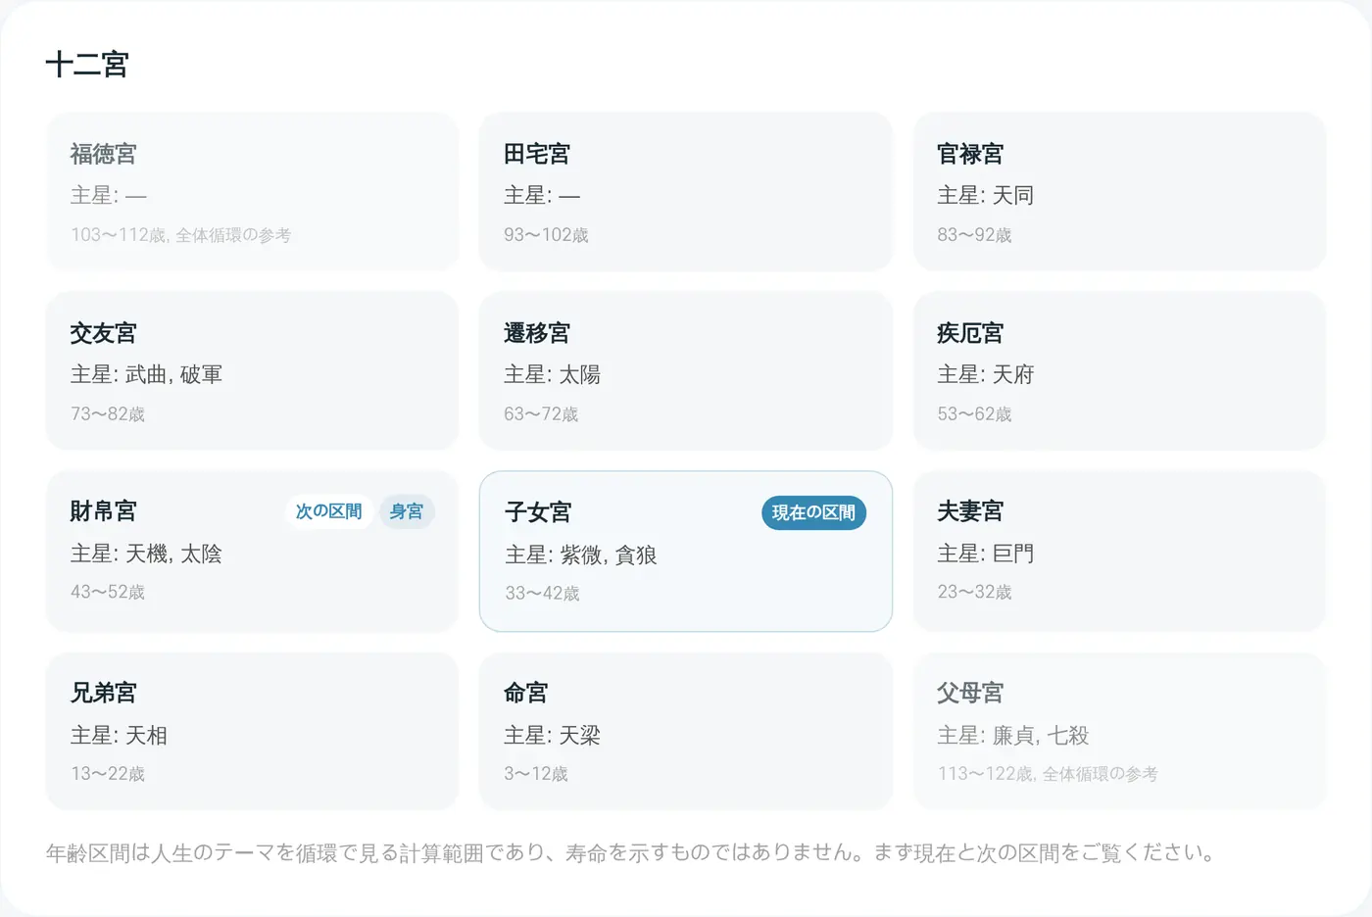Click 主星: 天府 text

click(985, 374)
